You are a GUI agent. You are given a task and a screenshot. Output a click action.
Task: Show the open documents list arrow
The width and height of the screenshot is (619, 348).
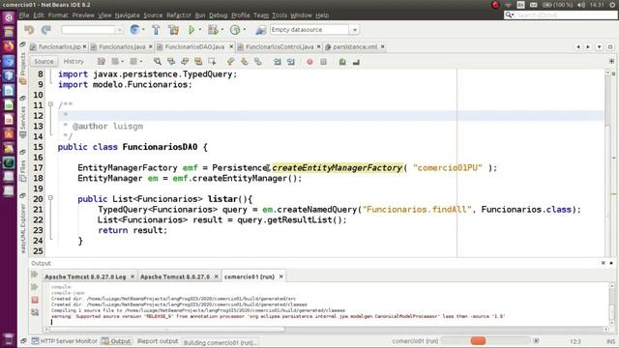click(x=599, y=47)
